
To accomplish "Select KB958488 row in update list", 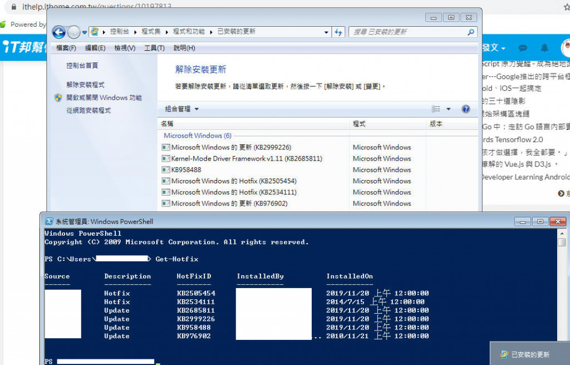I will [x=318, y=170].
